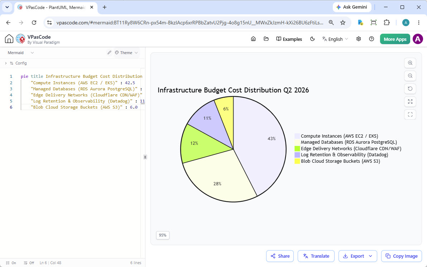View site information in the address bar
The height and width of the screenshot is (267, 427).
coord(49,23)
